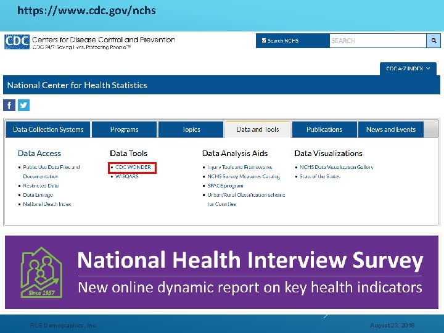Open the Programs tab

124,129
